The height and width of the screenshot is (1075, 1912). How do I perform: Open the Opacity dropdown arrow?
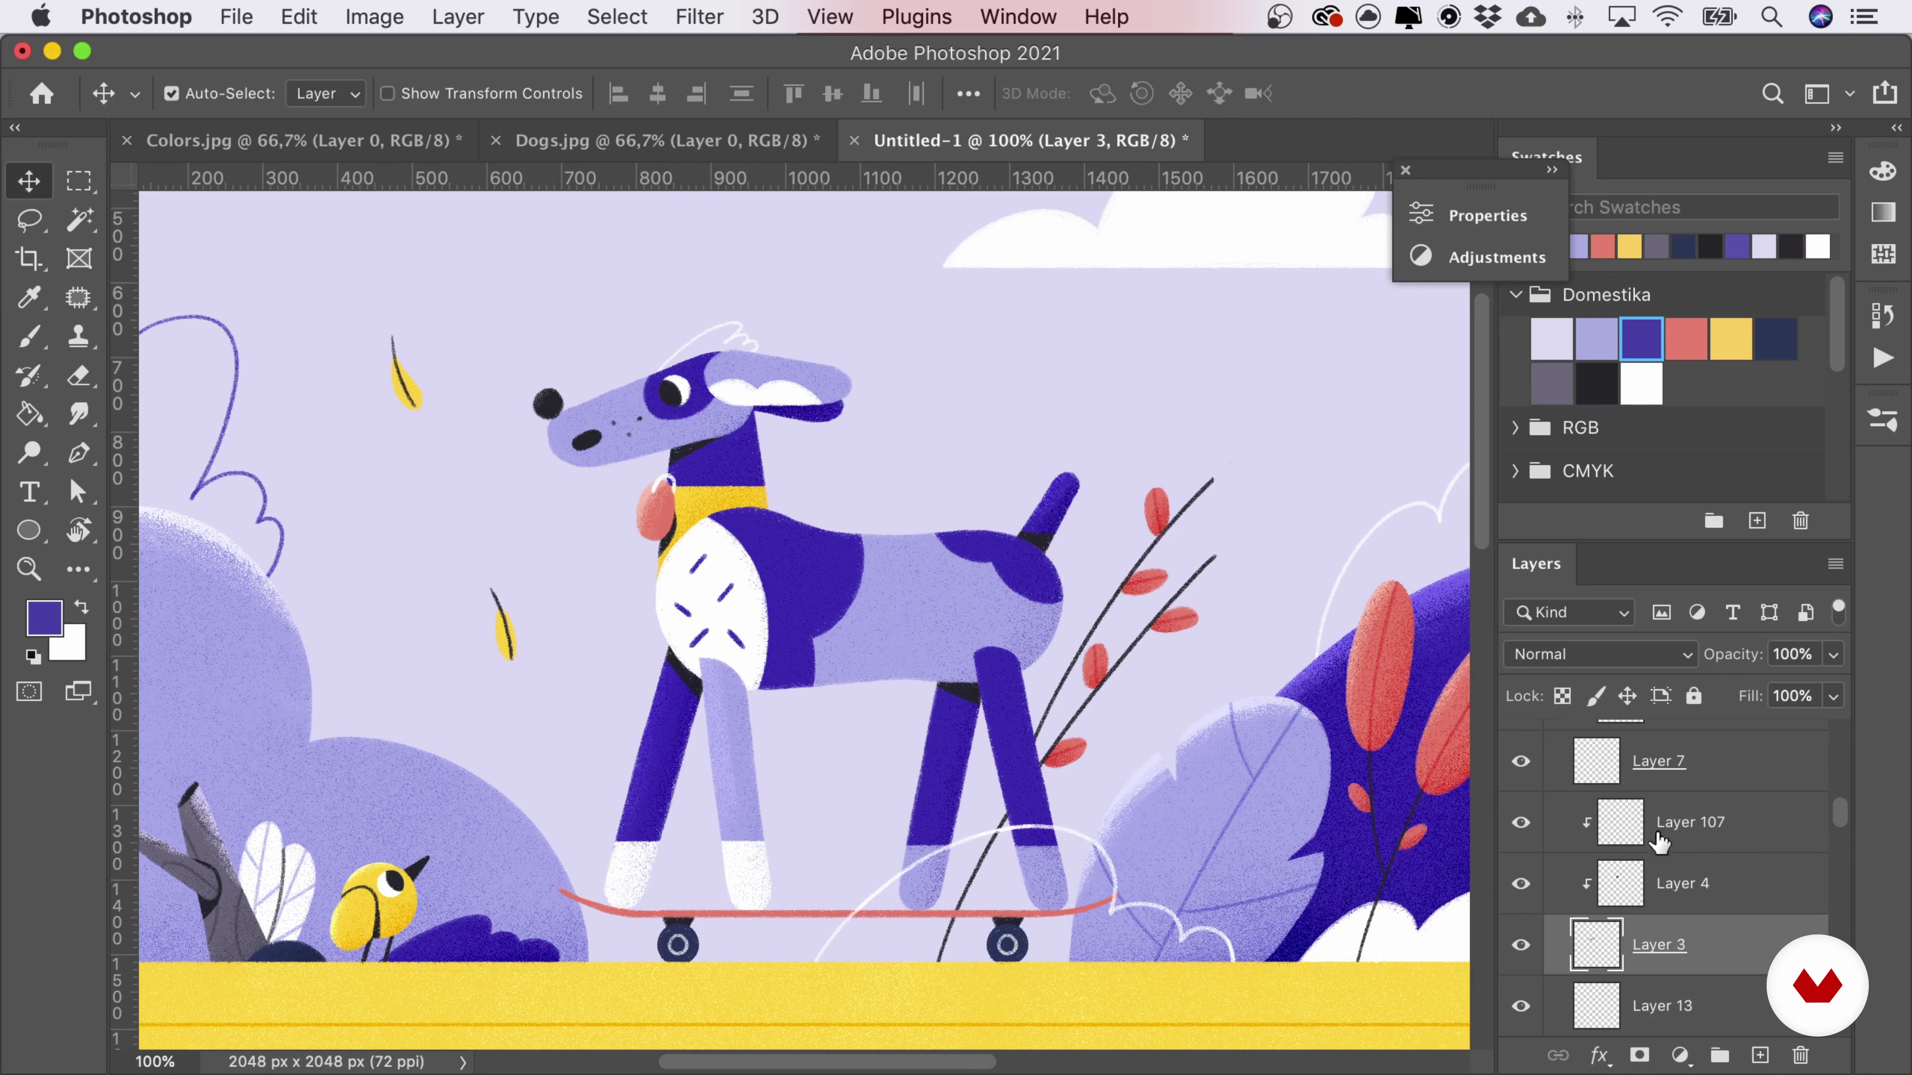click(x=1833, y=654)
